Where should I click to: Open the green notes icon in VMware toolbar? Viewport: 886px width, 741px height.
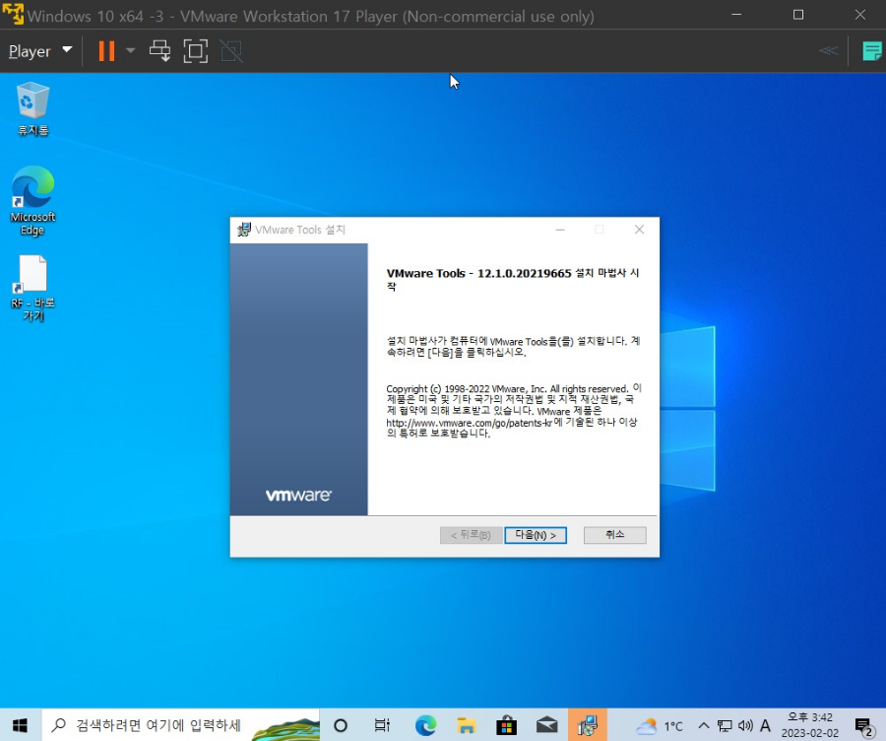[872, 51]
